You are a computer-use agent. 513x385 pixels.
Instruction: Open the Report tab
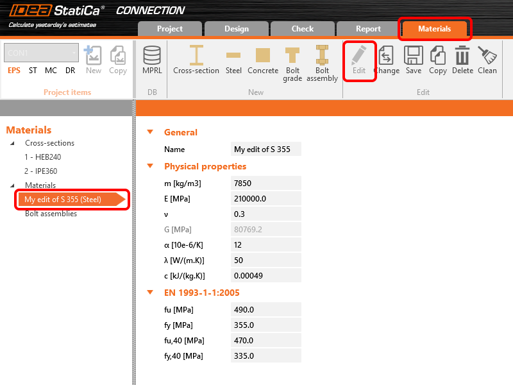pos(368,29)
